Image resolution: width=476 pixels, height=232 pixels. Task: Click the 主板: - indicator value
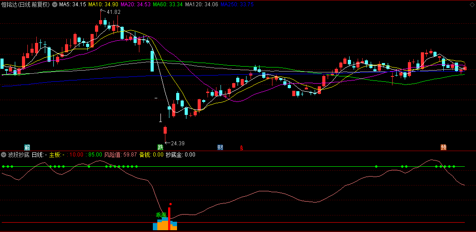[57, 155]
